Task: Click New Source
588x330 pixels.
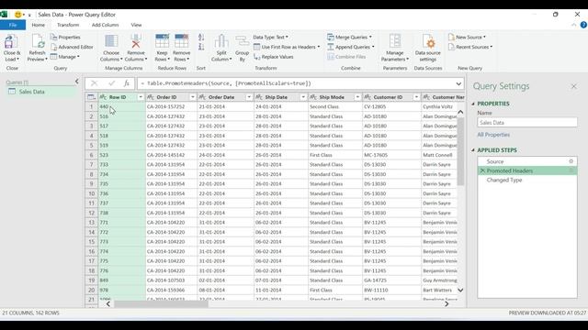Action: 467,37
